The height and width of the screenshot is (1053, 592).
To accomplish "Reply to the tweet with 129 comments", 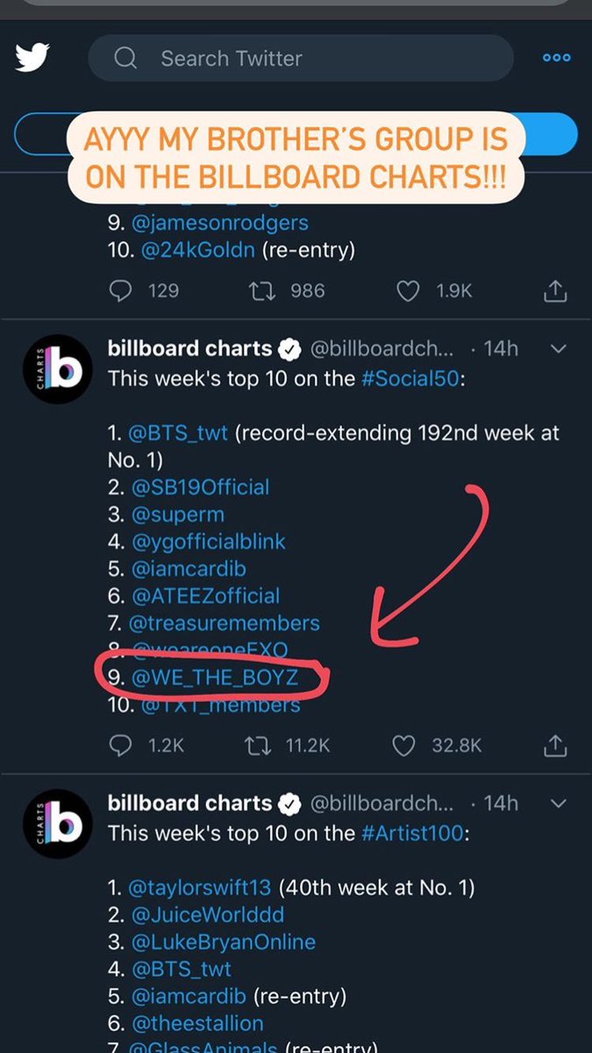I will click(x=119, y=290).
